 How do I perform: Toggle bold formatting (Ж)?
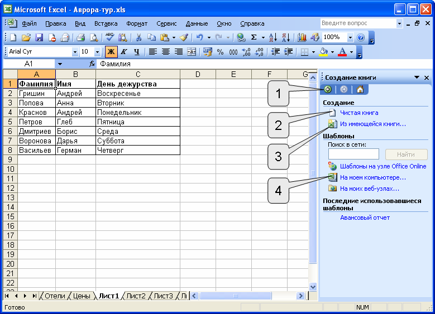[111, 51]
